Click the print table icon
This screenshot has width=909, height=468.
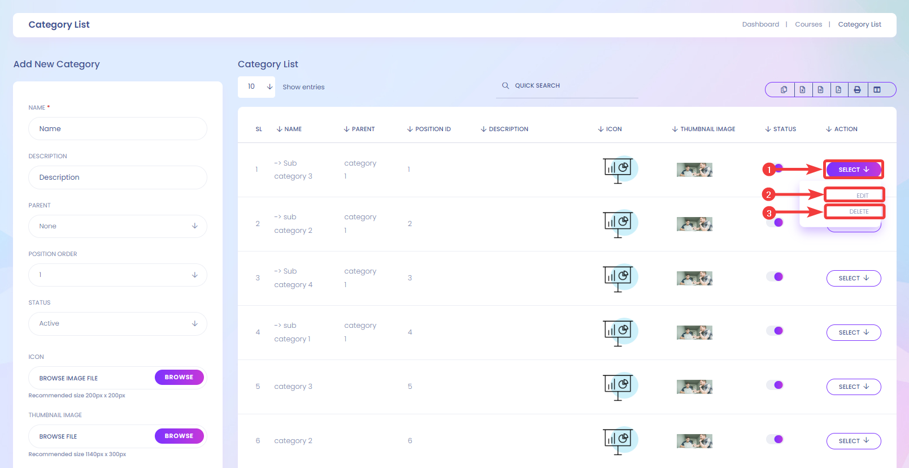(857, 89)
